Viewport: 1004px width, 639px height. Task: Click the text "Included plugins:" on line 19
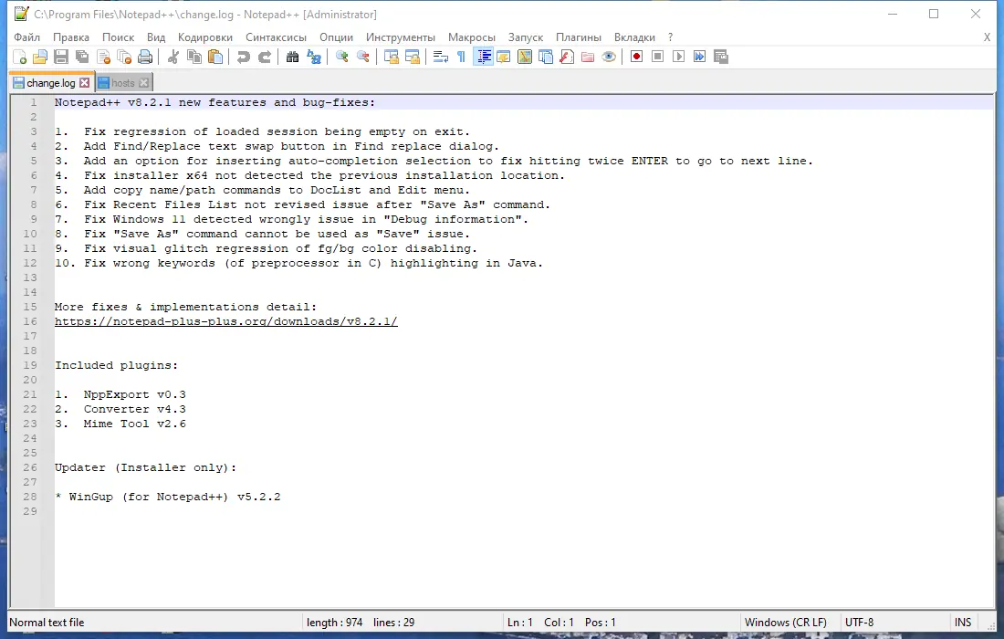point(117,366)
